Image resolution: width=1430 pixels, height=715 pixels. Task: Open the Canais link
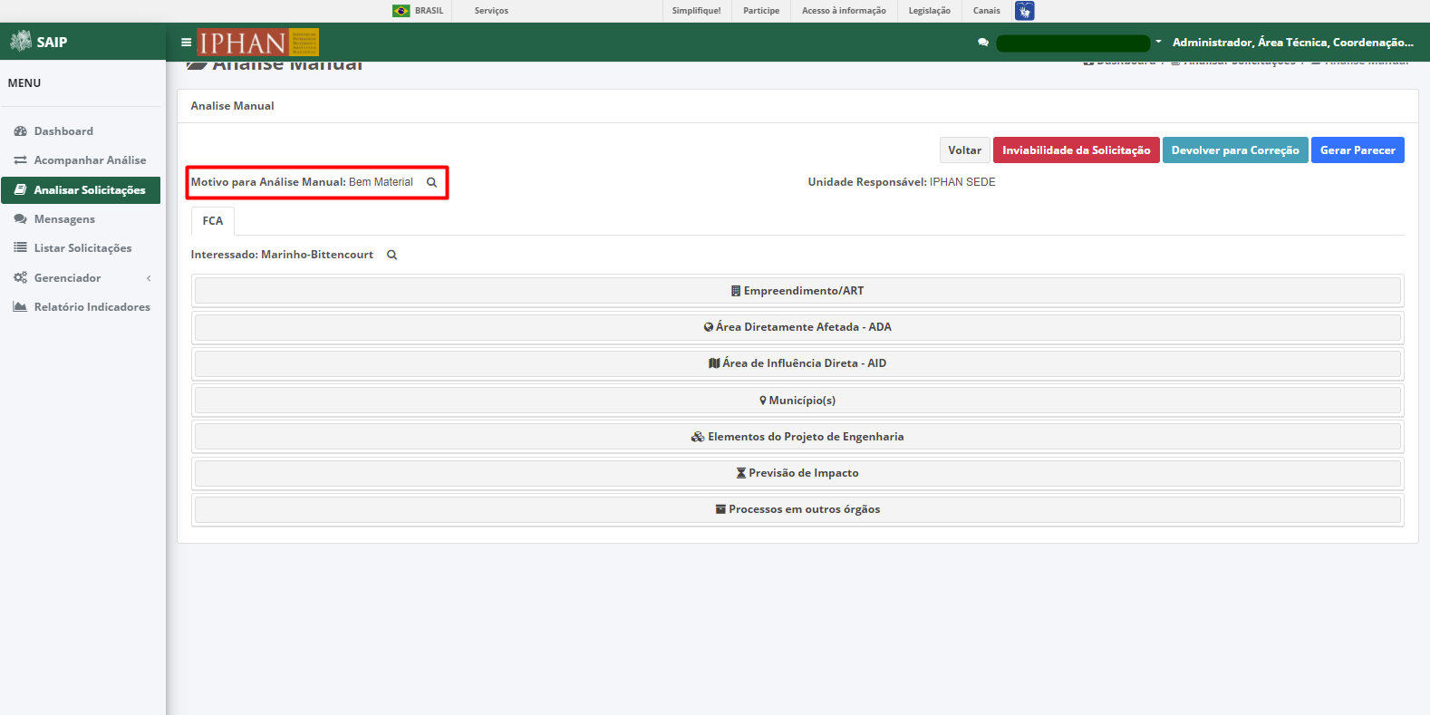(987, 11)
